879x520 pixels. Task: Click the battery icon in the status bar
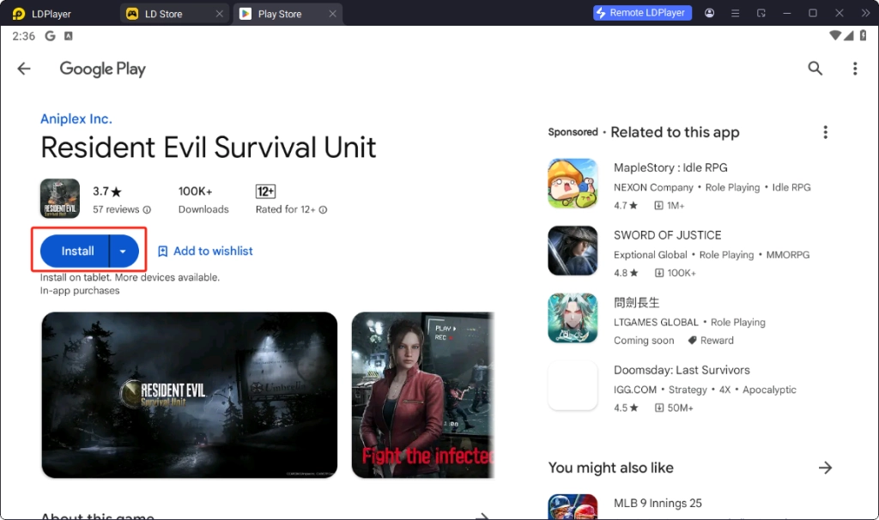coord(864,35)
